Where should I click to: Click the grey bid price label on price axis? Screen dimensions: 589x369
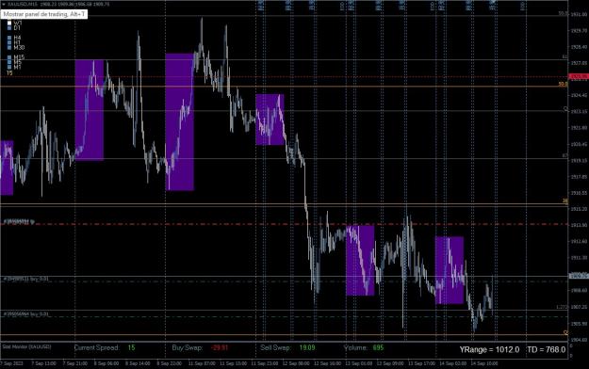coord(579,276)
